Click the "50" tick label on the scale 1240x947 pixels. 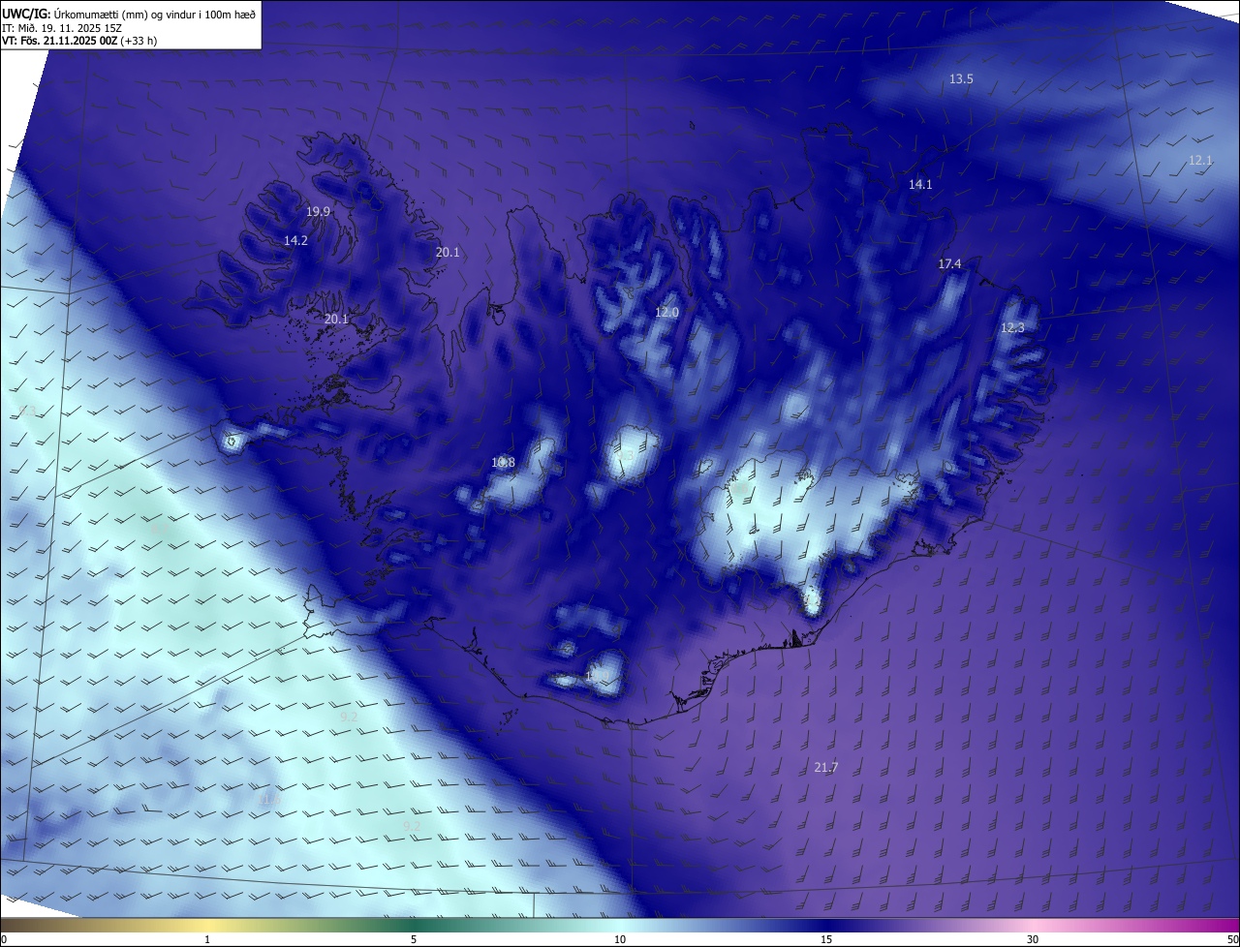(1232, 939)
